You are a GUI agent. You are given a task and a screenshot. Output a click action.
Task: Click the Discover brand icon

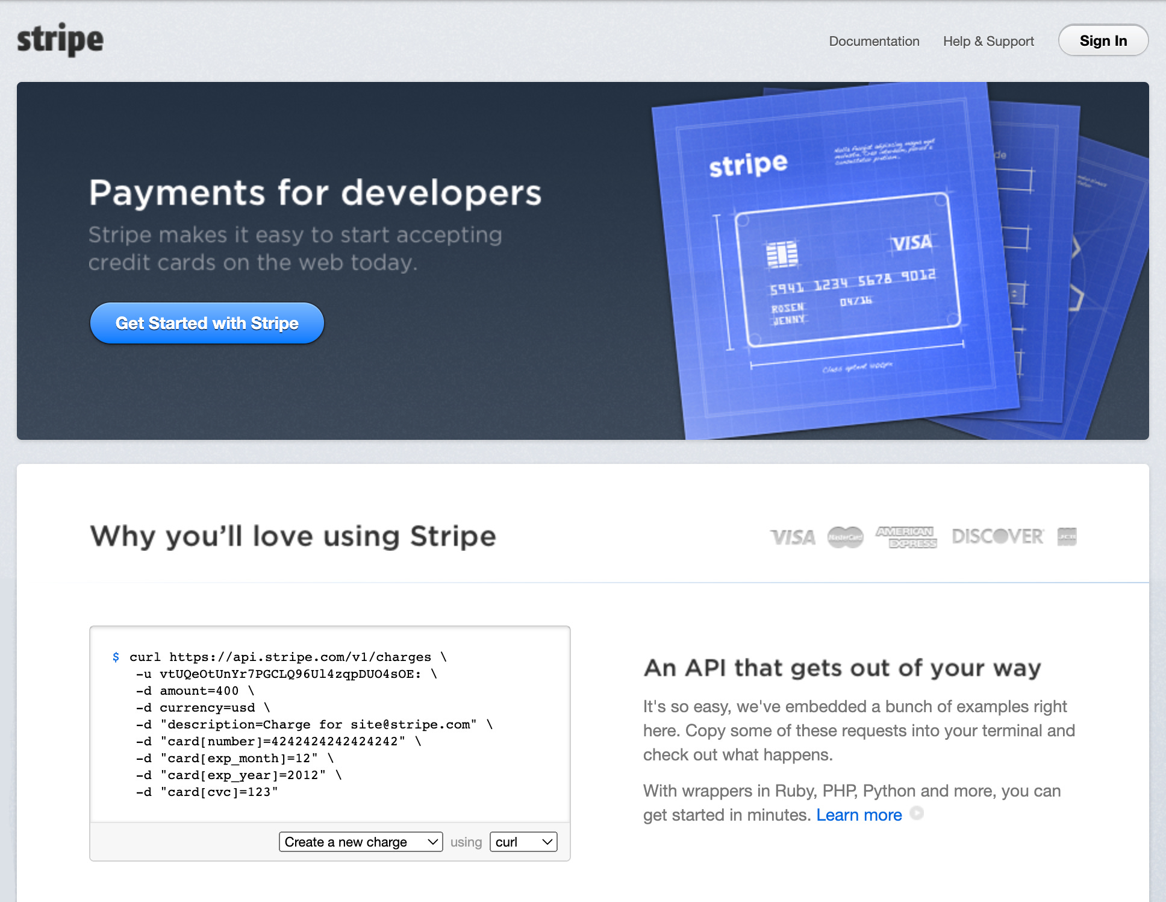point(998,536)
